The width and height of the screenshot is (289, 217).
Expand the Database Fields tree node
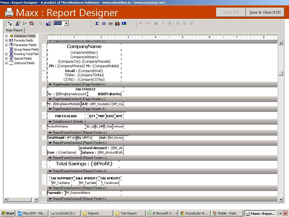[6, 36]
